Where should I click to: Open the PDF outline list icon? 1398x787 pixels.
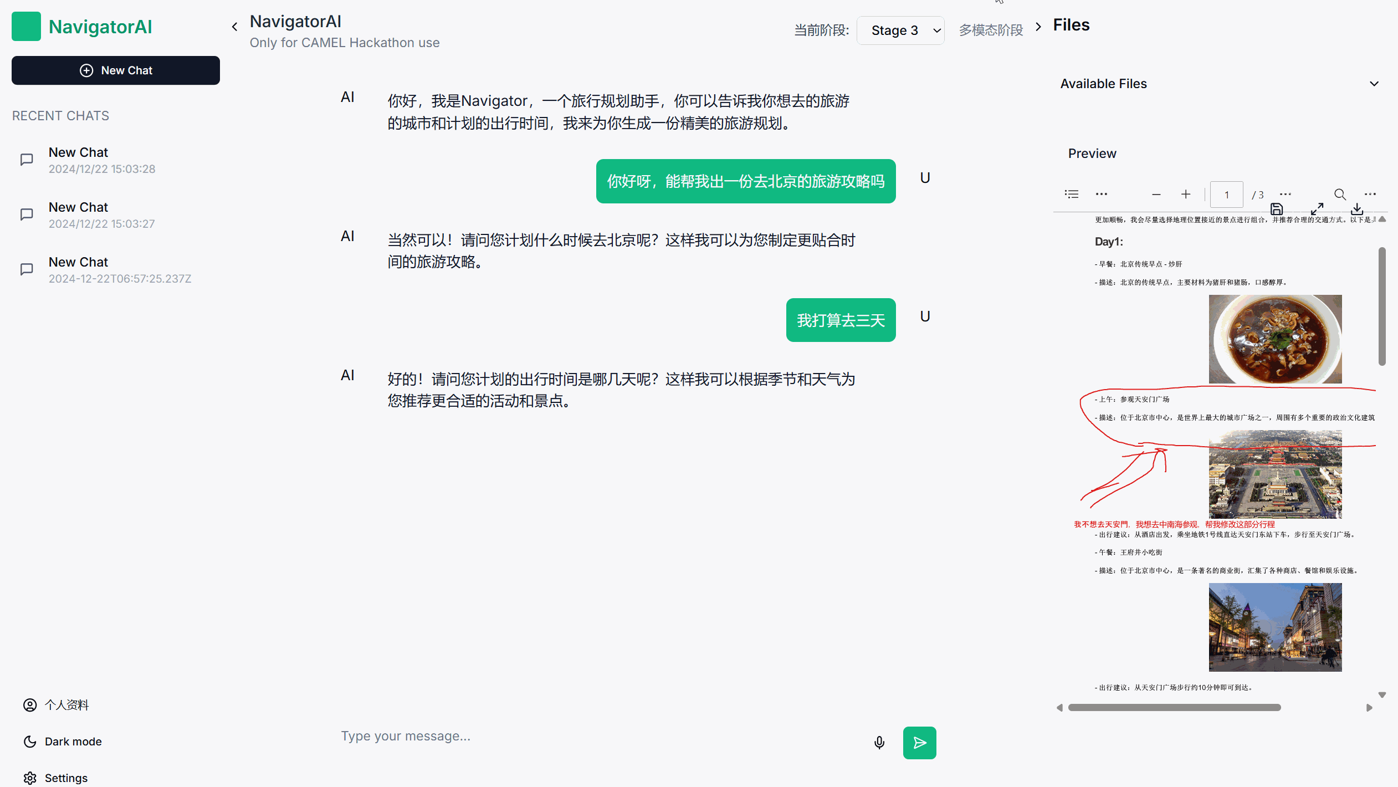pos(1072,194)
